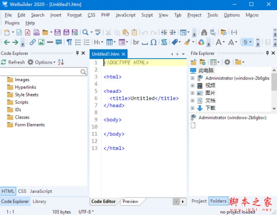
Task: Click the Save All floppy icon
Action: pyautogui.click(x=66, y=32)
